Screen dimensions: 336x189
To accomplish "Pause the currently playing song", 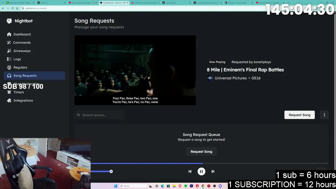I will tap(201, 171).
